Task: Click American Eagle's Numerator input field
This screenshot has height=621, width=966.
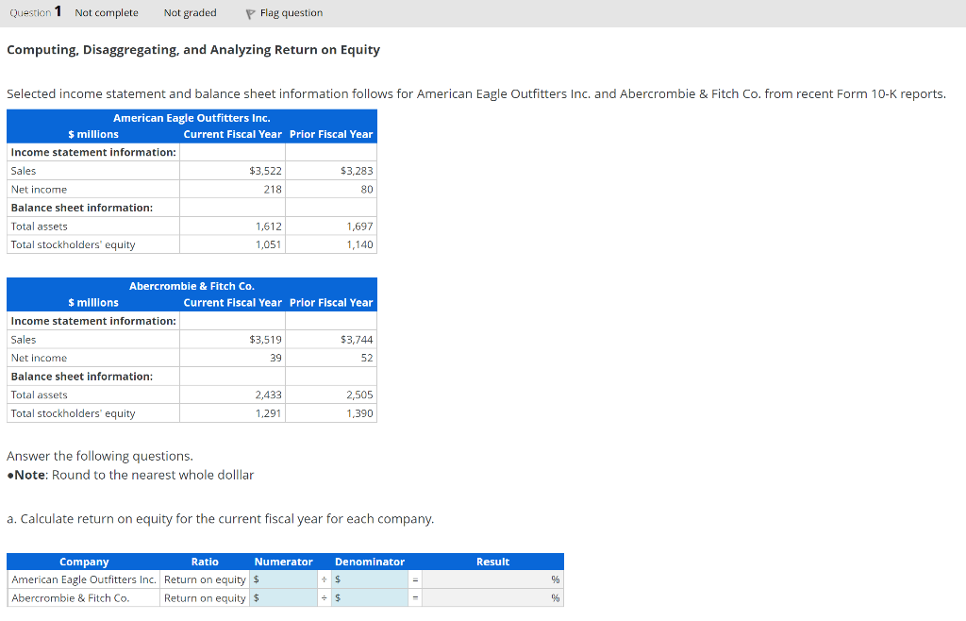Action: pos(283,579)
